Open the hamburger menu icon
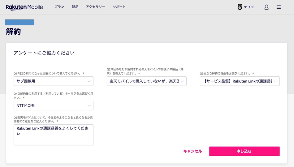The width and height of the screenshot is (294, 167). click(279, 7)
